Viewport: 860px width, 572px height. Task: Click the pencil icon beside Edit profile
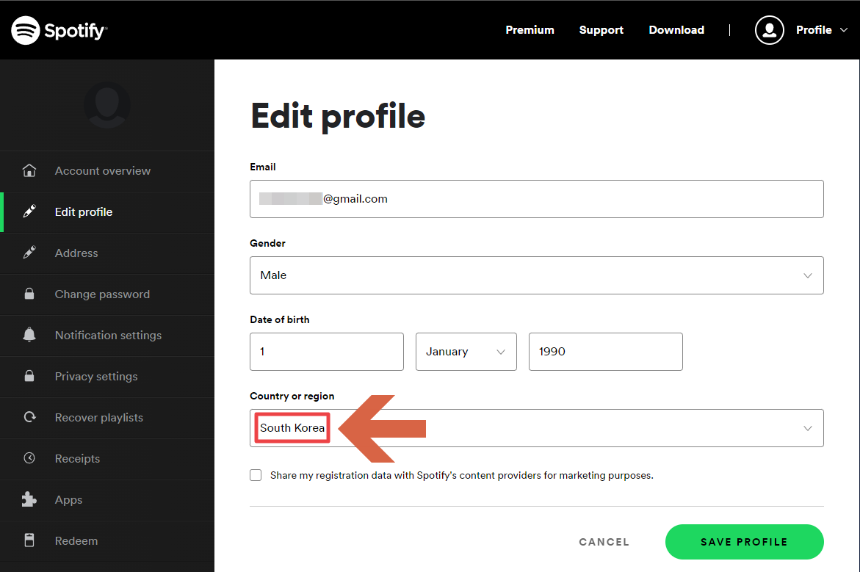(29, 211)
